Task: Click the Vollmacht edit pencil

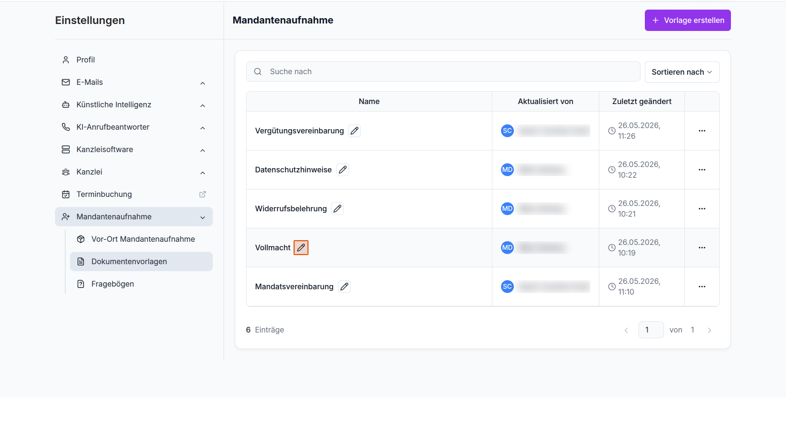Action: [301, 248]
